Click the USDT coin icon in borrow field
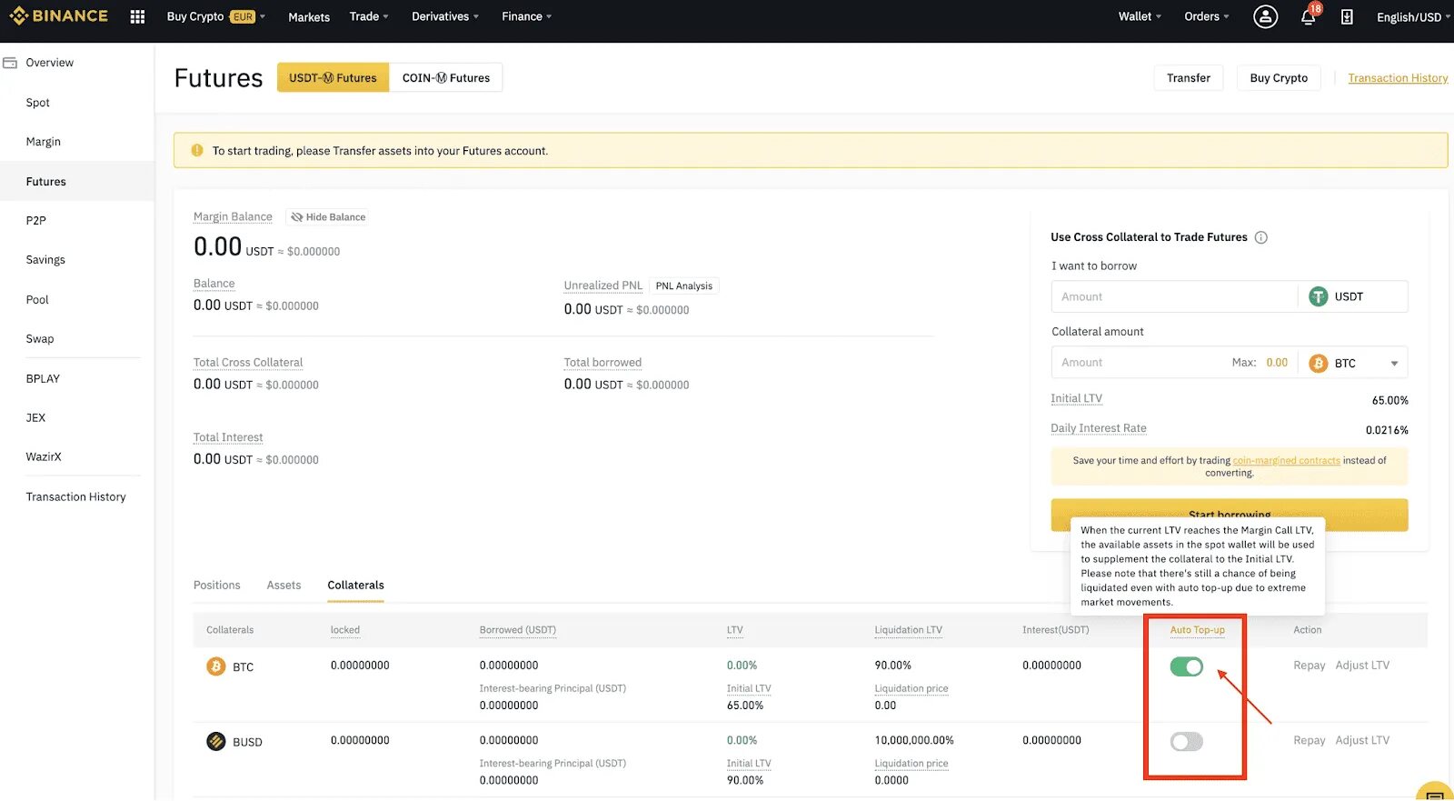1454x801 pixels. pyautogui.click(x=1318, y=296)
